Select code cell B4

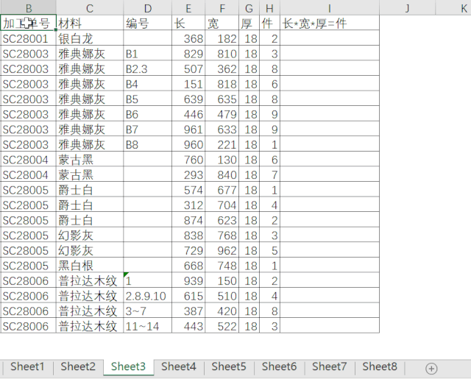147,83
